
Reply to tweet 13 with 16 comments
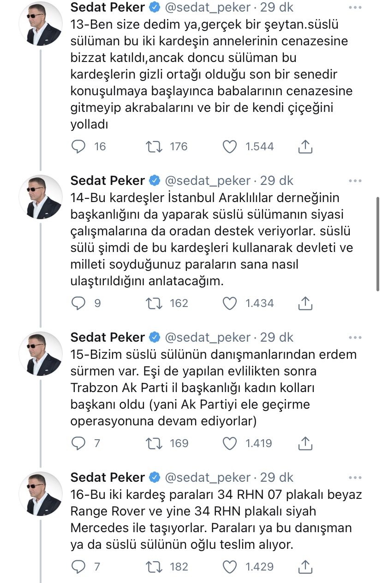(x=79, y=147)
